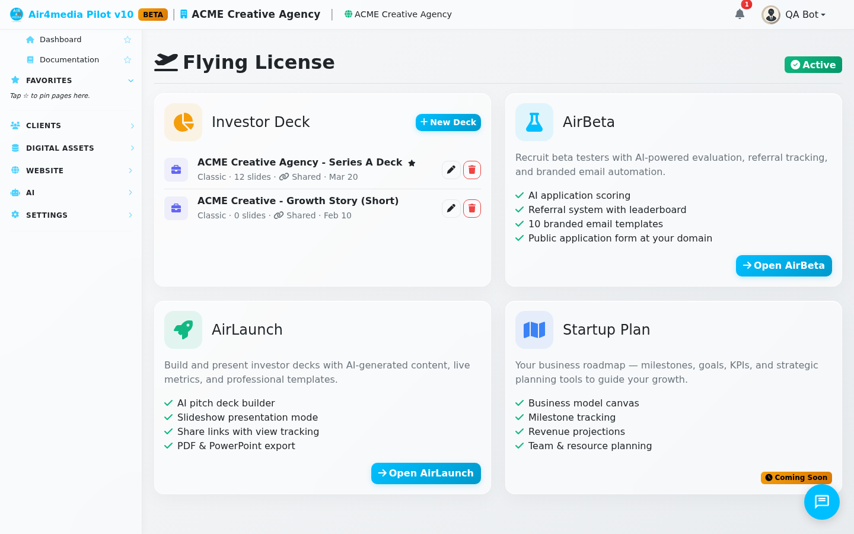Click the Coming Soon badge

click(x=796, y=478)
